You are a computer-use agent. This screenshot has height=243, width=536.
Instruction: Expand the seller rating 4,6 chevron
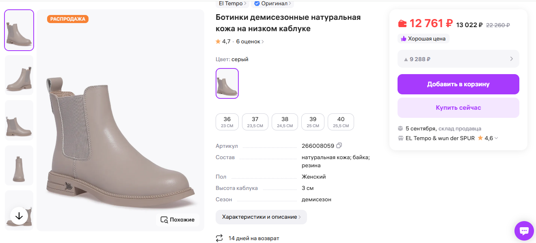point(496,138)
